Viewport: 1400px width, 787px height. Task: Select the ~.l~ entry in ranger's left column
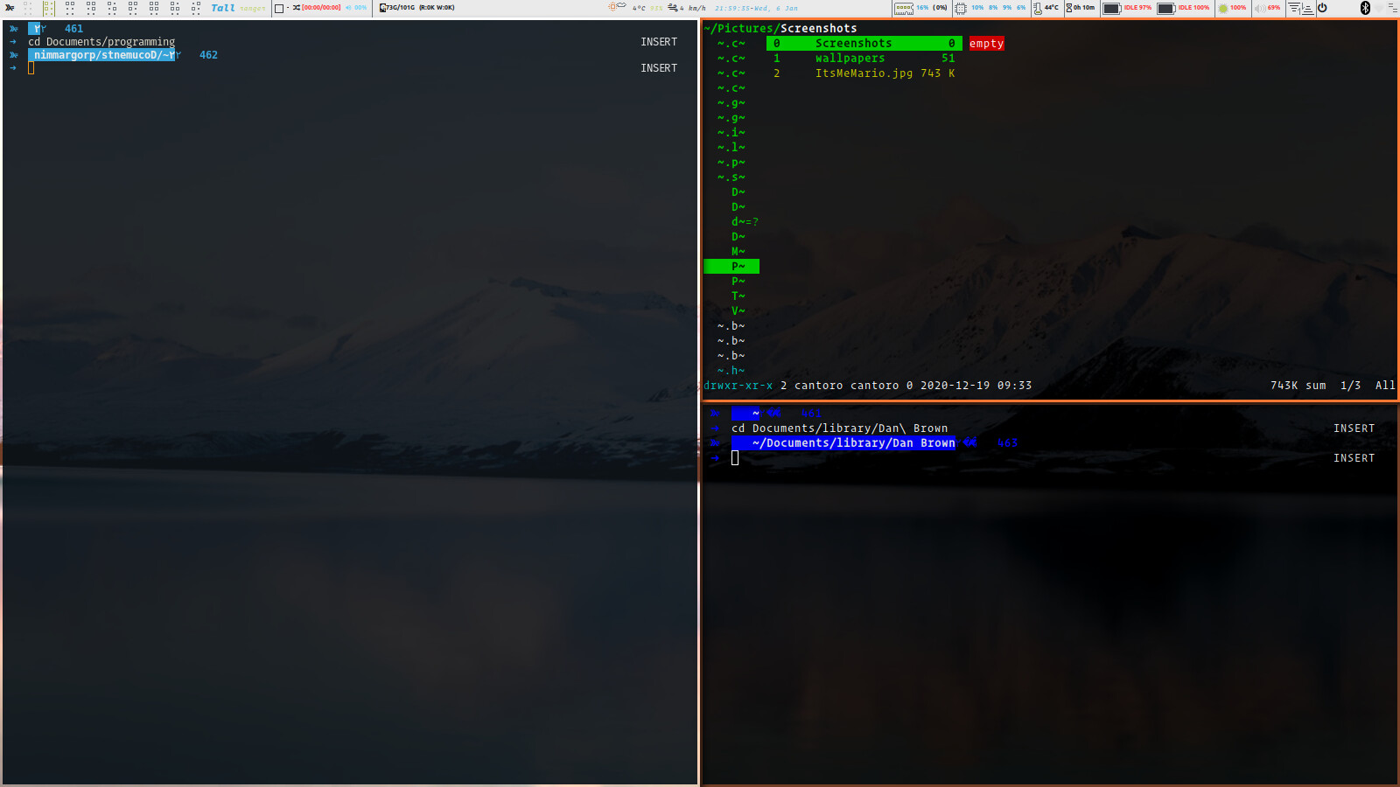point(731,147)
